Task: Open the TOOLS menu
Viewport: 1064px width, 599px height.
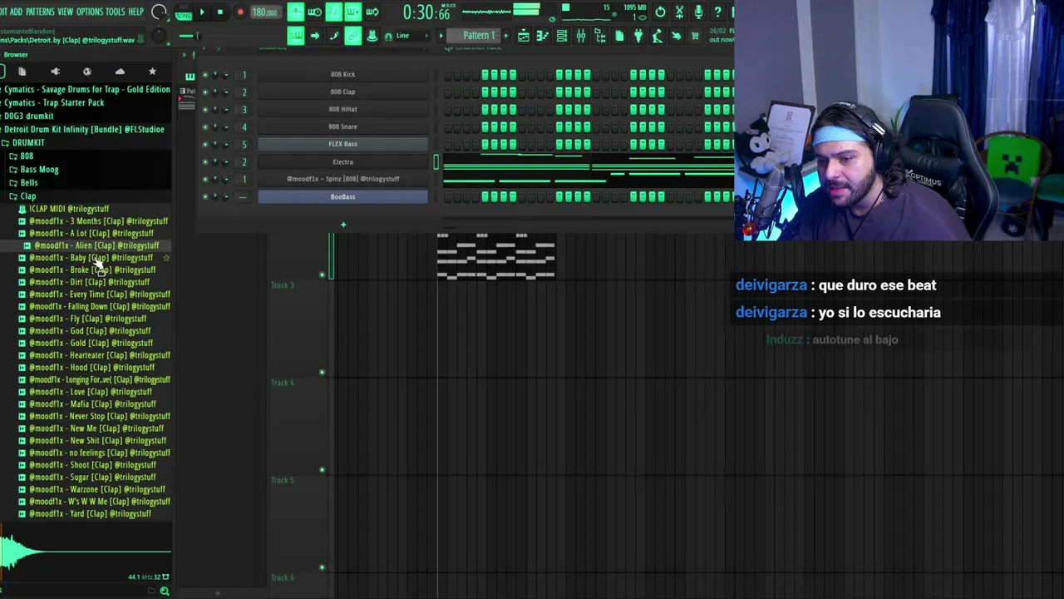Action: pos(116,12)
